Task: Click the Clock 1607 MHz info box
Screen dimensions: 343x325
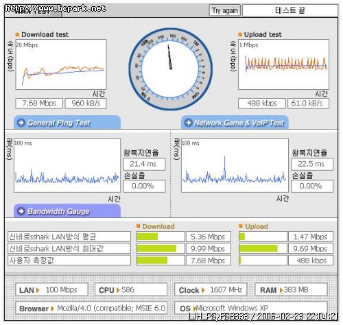Action: pyautogui.click(x=211, y=289)
